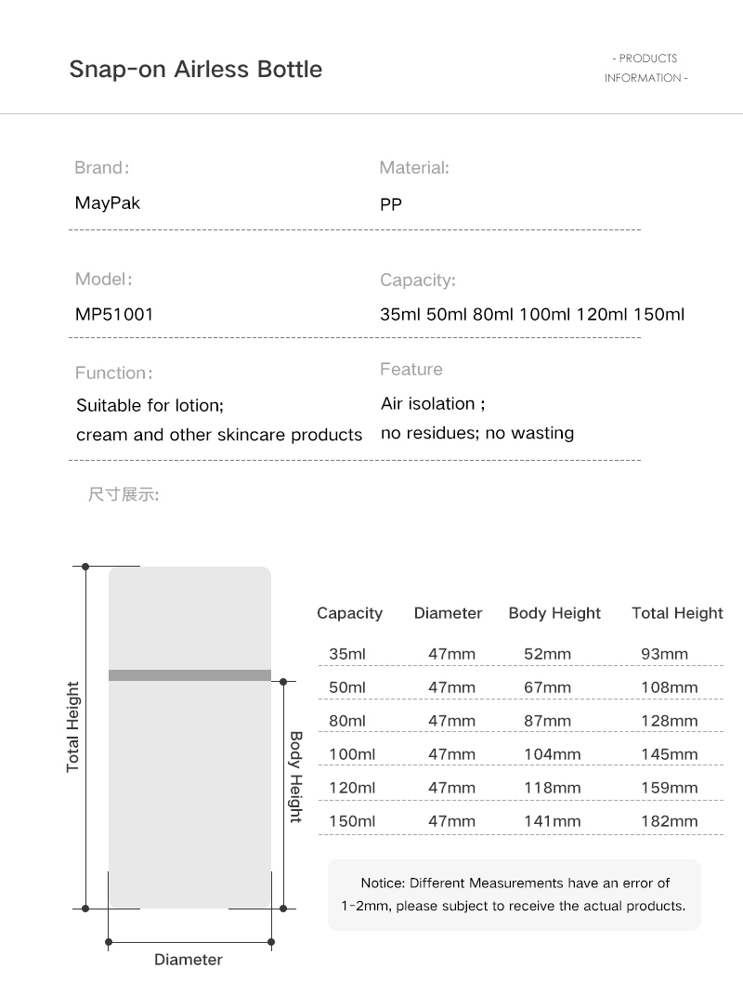Image resolution: width=743 pixels, height=981 pixels.
Task: Click the Diameter label below the bottle
Action: click(x=189, y=960)
